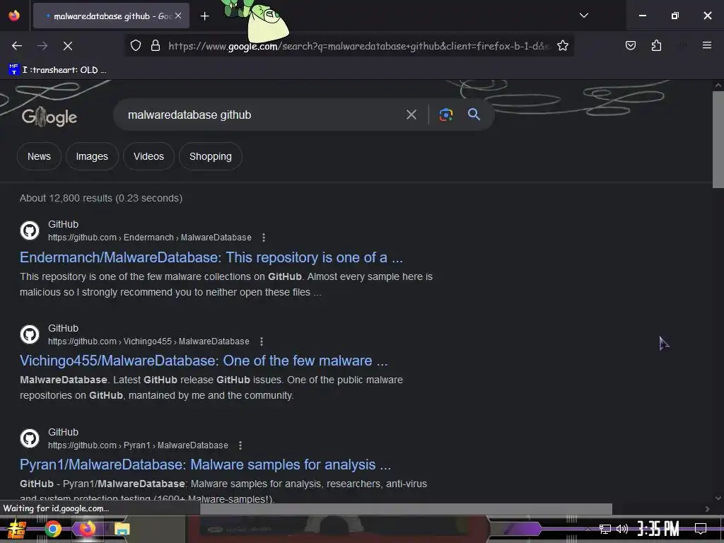Stop loading the page

[x=68, y=46]
